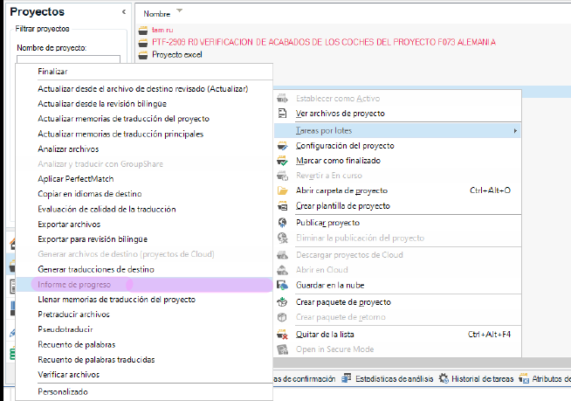Click the Historial de tareas gear icon
This screenshot has height=401, width=571.
tap(444, 379)
